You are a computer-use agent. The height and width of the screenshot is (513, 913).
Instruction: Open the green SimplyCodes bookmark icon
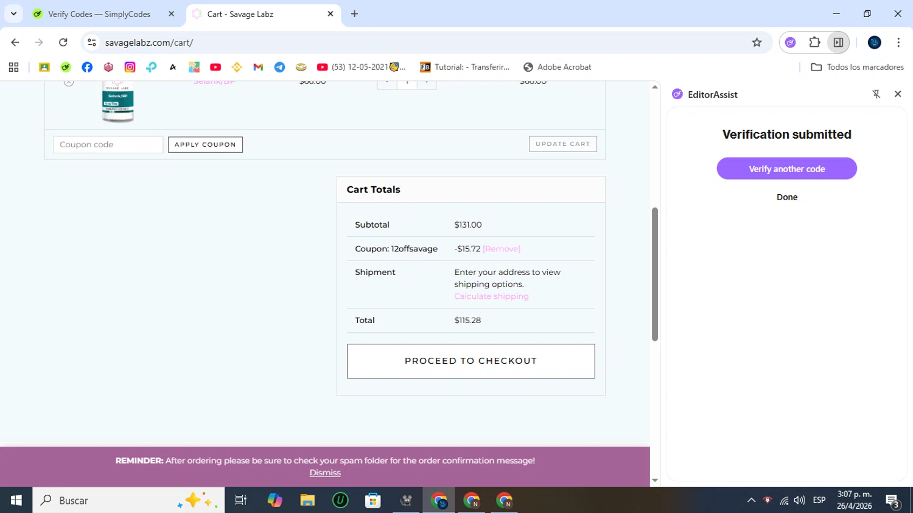tap(66, 67)
